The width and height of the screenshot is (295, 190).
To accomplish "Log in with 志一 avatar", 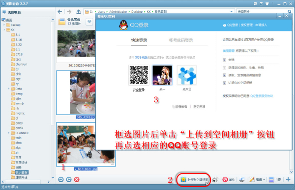I will [162, 75].
